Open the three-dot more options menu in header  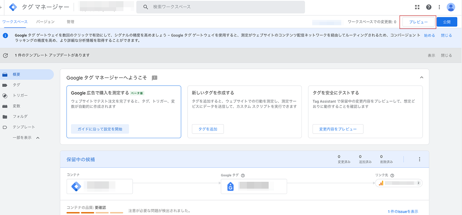point(439,7)
